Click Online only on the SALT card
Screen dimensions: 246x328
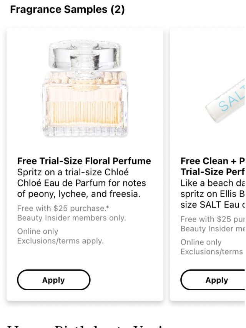pos(201,242)
